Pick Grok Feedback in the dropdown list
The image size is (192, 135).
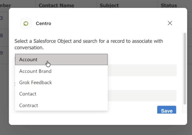pos(61,83)
